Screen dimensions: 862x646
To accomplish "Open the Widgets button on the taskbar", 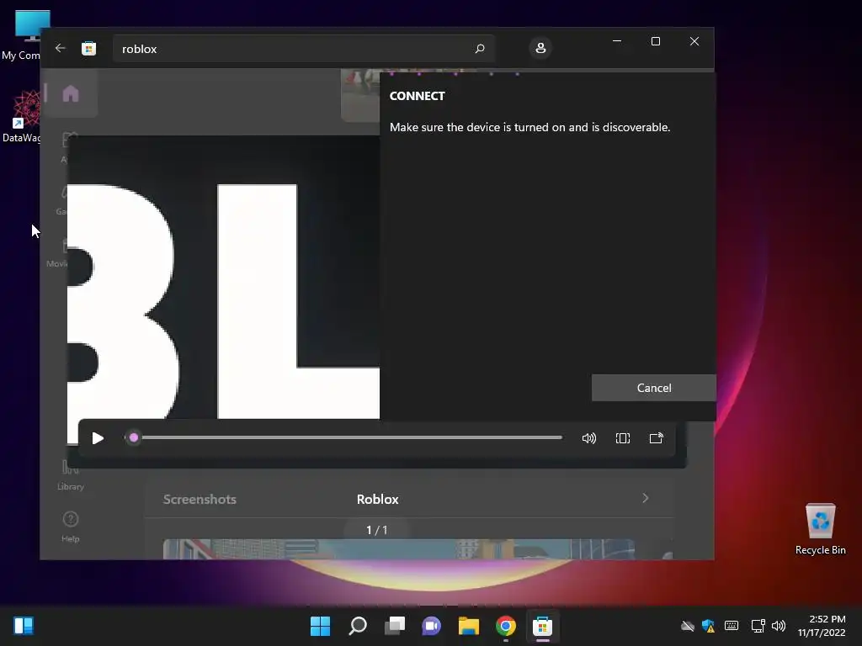I will tap(24, 626).
